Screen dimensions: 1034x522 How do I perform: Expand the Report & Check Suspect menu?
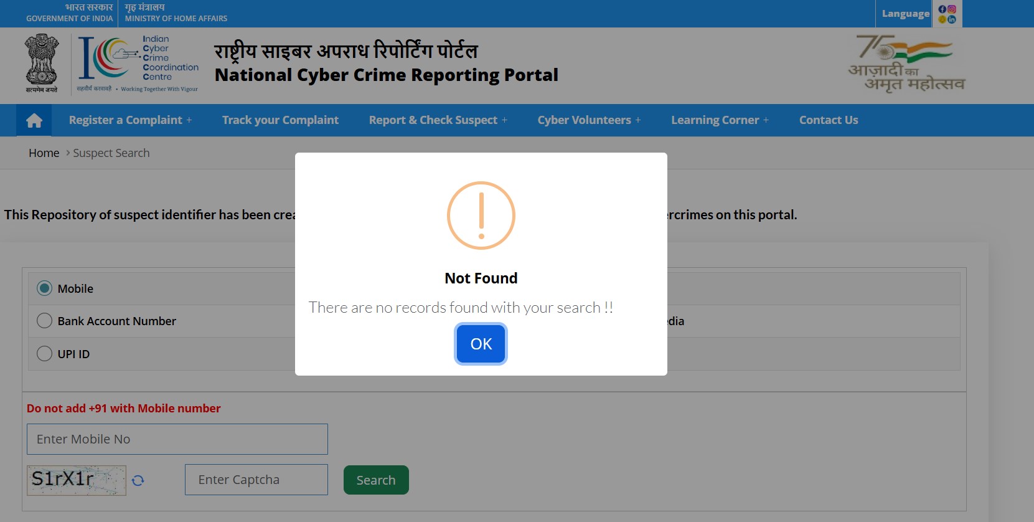pyautogui.click(x=438, y=120)
